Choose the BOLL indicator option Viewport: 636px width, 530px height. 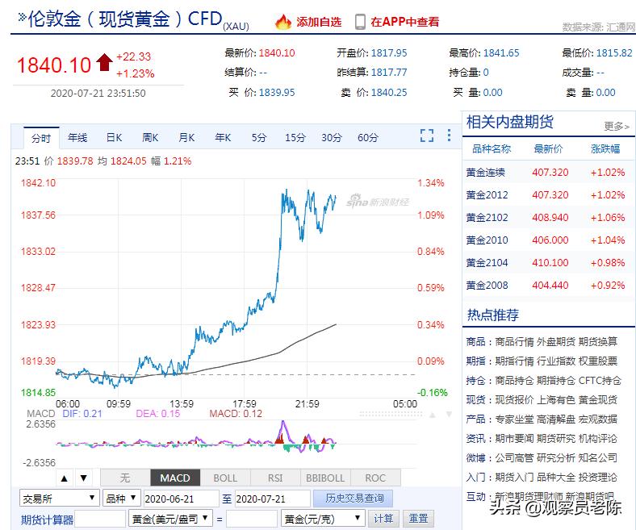pyautogui.click(x=225, y=478)
